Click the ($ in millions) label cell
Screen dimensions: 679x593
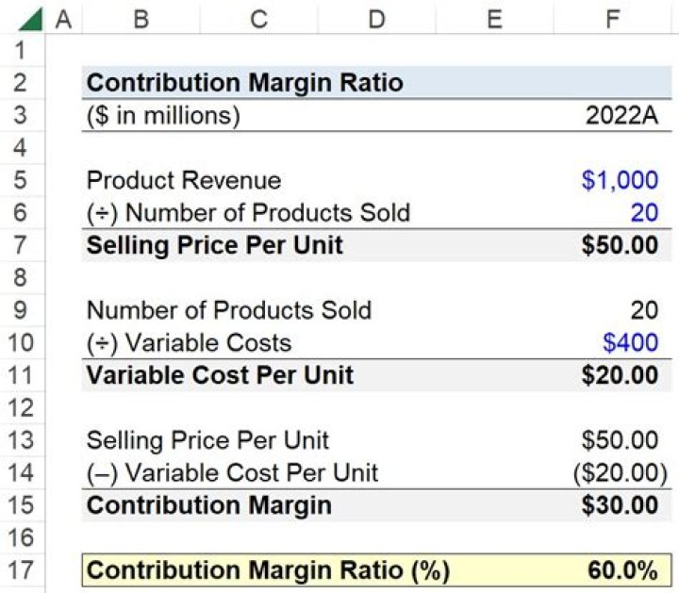click(163, 116)
